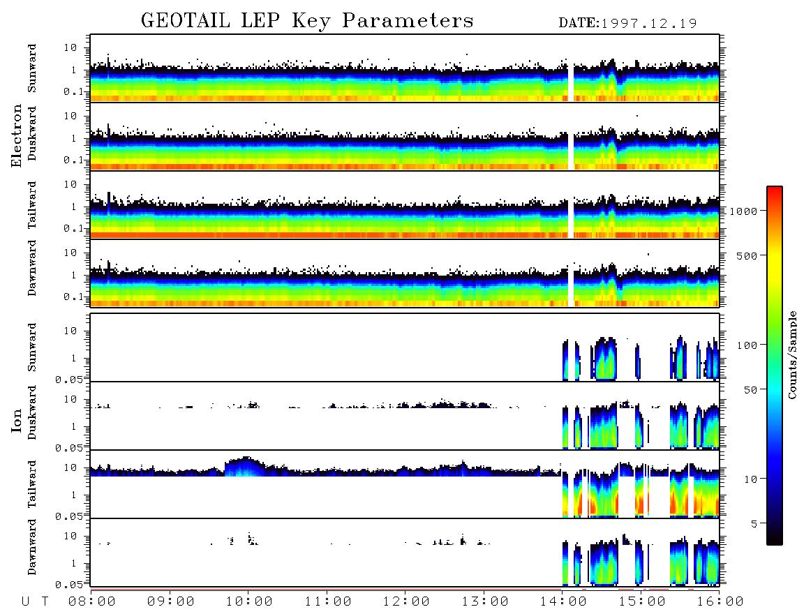Viewport: 797px width, 614px height.
Task: Select the Electron Sunward axis label
Action: click(x=32, y=68)
